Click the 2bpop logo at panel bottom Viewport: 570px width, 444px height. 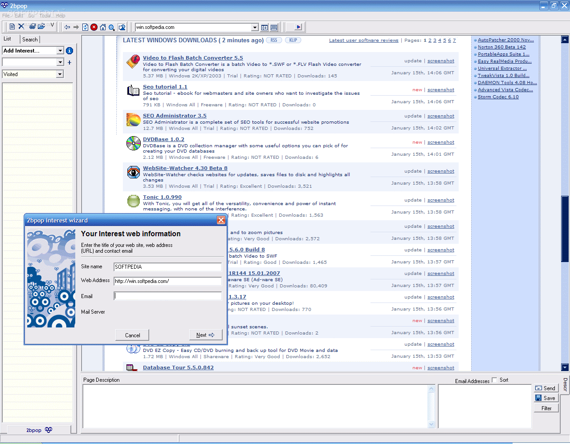[49, 430]
